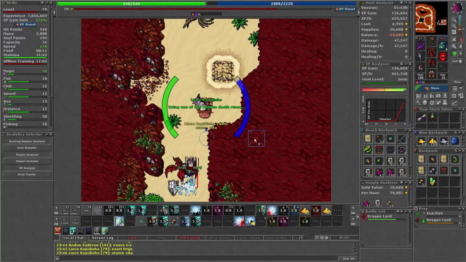
Task: Click the purple potion stack showing 45
Action: tap(379, 172)
